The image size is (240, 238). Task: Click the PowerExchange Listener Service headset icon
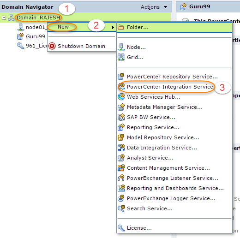click(121, 178)
